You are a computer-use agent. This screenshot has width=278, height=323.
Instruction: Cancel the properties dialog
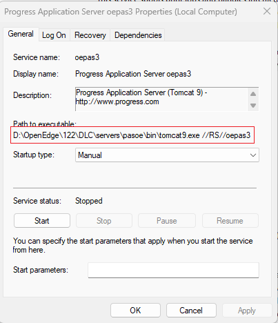pyautogui.click(x=191, y=311)
